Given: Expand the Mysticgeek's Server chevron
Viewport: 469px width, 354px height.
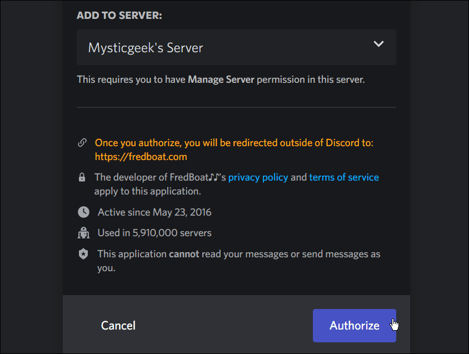Looking at the screenshot, I should 378,43.
